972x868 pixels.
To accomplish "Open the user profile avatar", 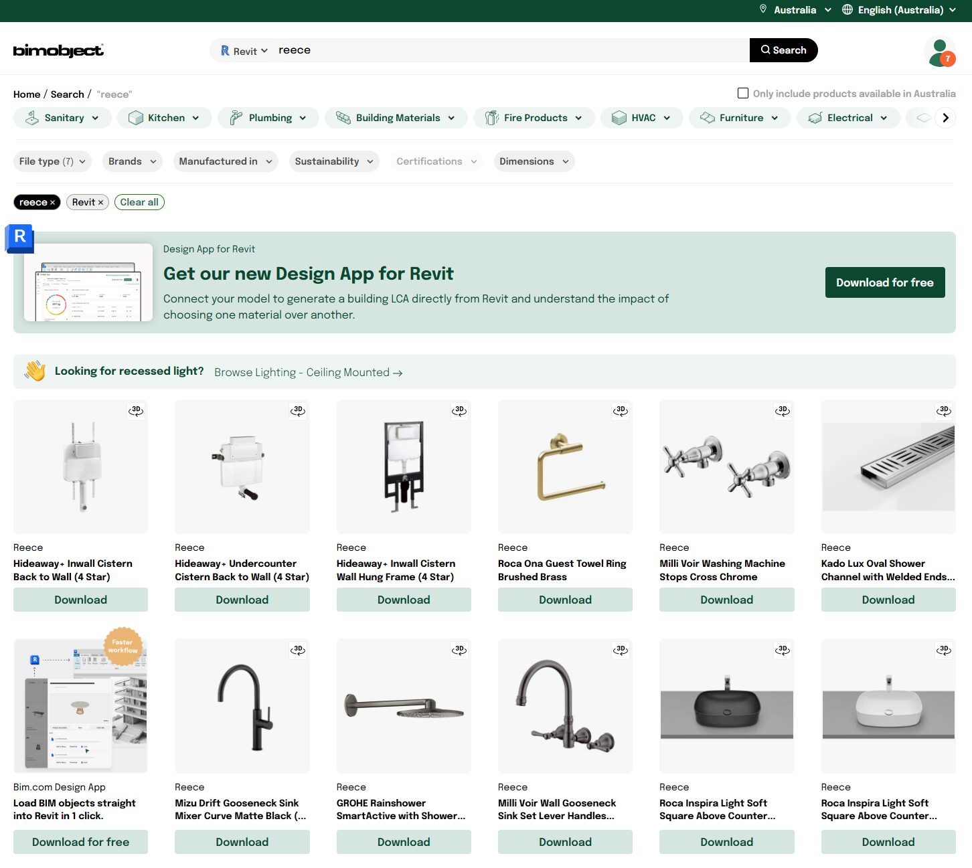I will tap(939, 50).
